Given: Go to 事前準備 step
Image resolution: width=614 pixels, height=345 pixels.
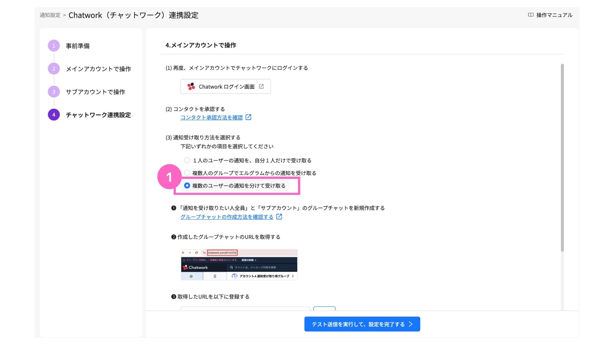Looking at the screenshot, I should (x=78, y=46).
